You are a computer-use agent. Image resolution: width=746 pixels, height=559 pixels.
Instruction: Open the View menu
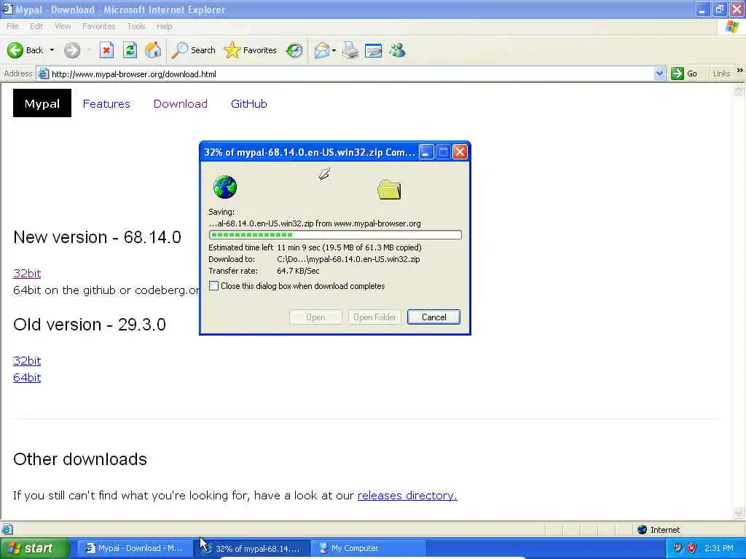63,26
